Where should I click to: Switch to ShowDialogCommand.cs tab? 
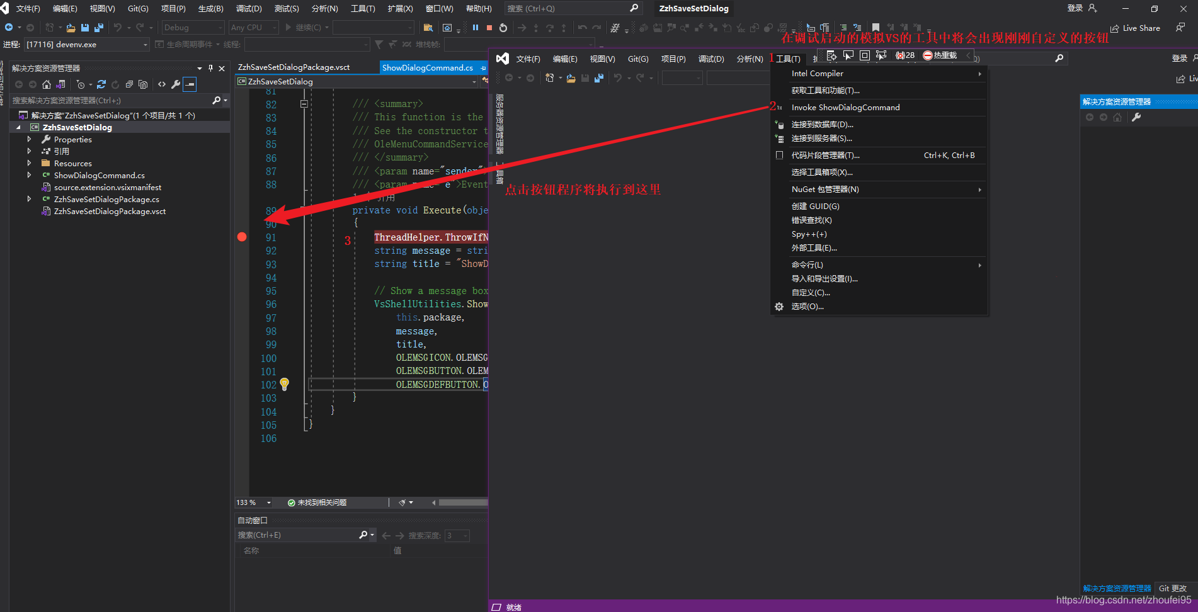(x=428, y=67)
